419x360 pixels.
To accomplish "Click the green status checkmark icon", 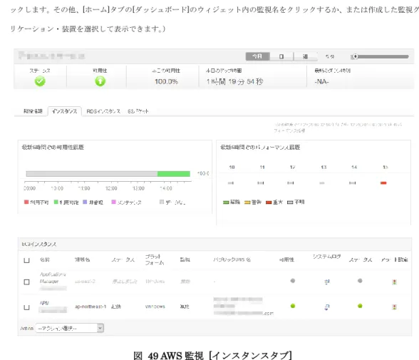I will [40, 81].
